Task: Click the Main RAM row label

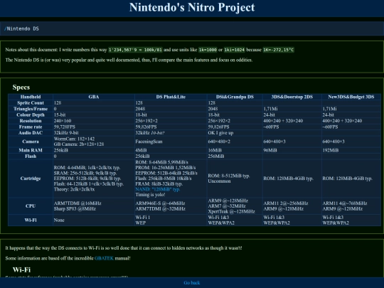Action: coord(31,150)
